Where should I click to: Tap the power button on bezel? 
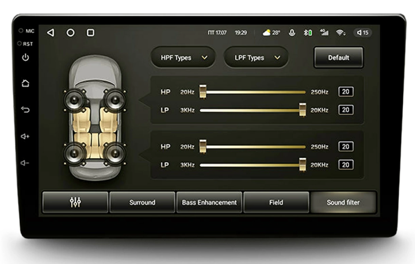(x=25, y=58)
